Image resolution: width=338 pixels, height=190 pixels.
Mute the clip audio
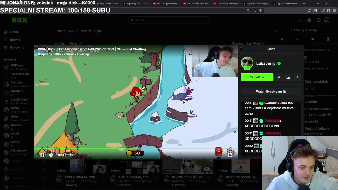[x=50, y=155]
